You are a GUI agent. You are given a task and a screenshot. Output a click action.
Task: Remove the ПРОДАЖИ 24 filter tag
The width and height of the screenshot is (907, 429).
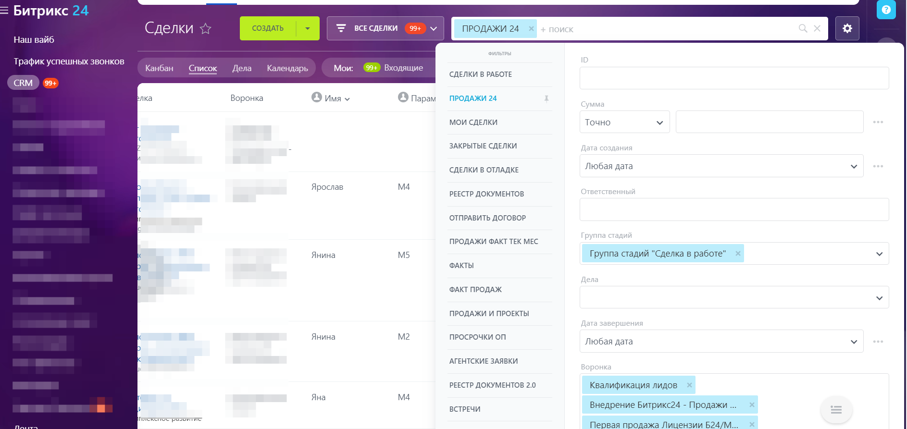coord(531,29)
